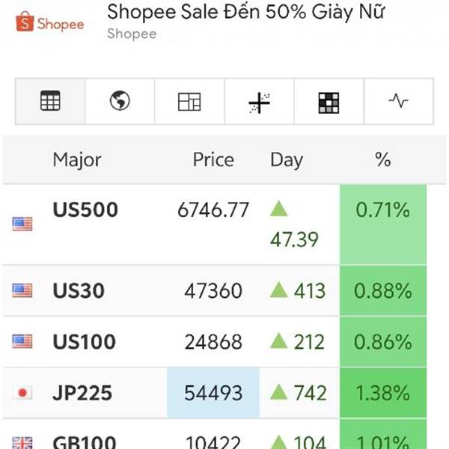Open the US100 index link
The image size is (449, 449).
click(84, 342)
